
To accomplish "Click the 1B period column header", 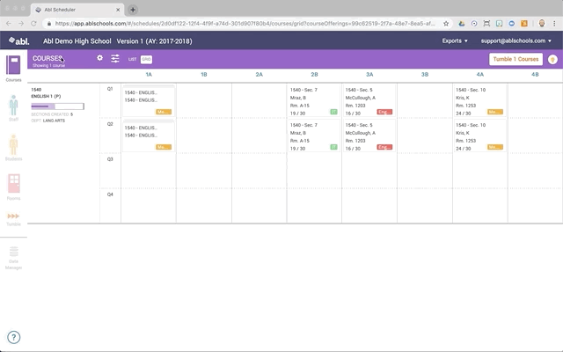I will click(x=204, y=74).
